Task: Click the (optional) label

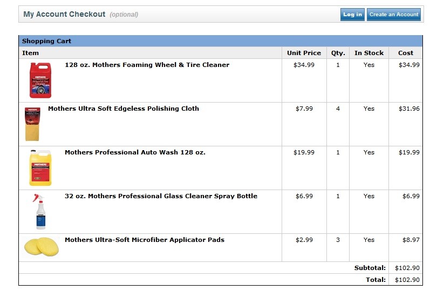Action: point(124,15)
